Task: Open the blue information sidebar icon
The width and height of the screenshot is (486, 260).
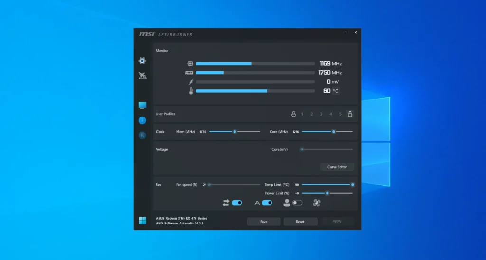Action: pyautogui.click(x=142, y=120)
